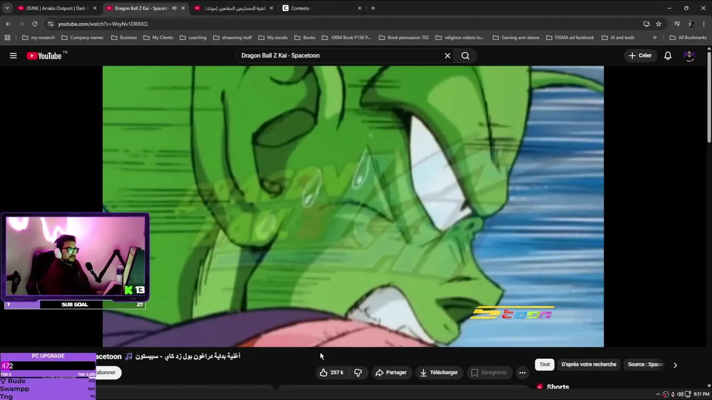This screenshot has width=712, height=400.
Task: Reload the page with refresh icon
Action: click(x=34, y=24)
